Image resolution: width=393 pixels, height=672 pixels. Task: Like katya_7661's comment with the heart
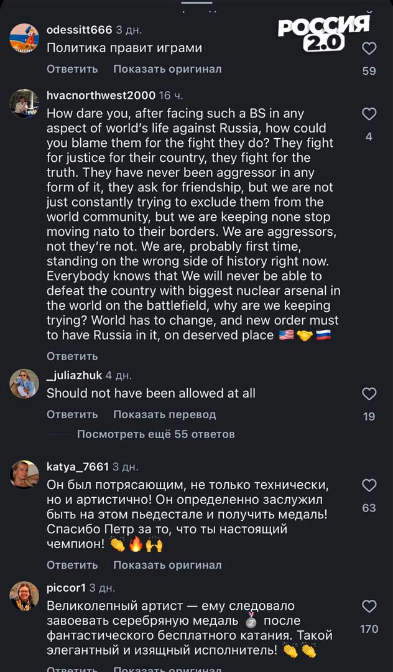point(369,485)
